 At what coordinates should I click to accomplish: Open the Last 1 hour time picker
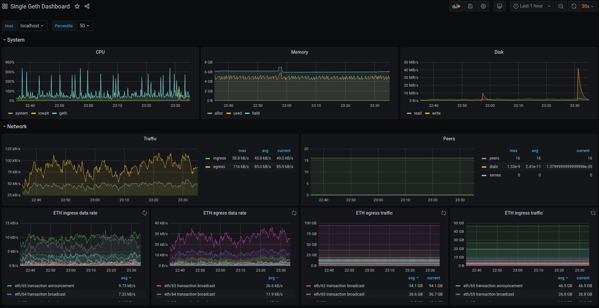click(532, 6)
